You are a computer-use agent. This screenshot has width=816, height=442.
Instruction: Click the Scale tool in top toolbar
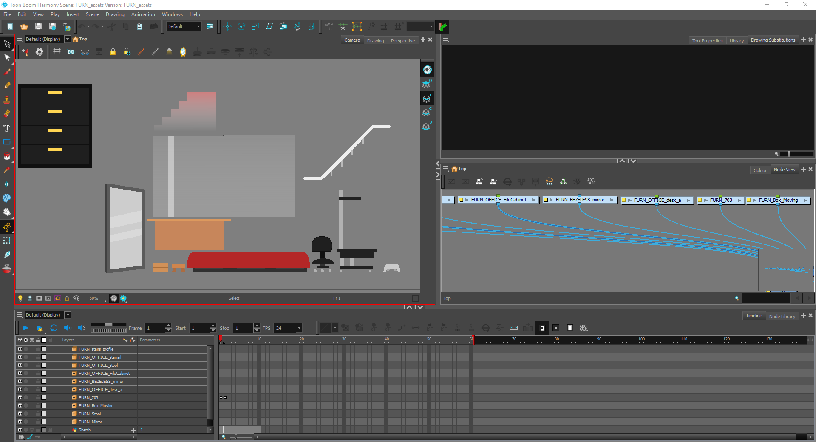(255, 26)
